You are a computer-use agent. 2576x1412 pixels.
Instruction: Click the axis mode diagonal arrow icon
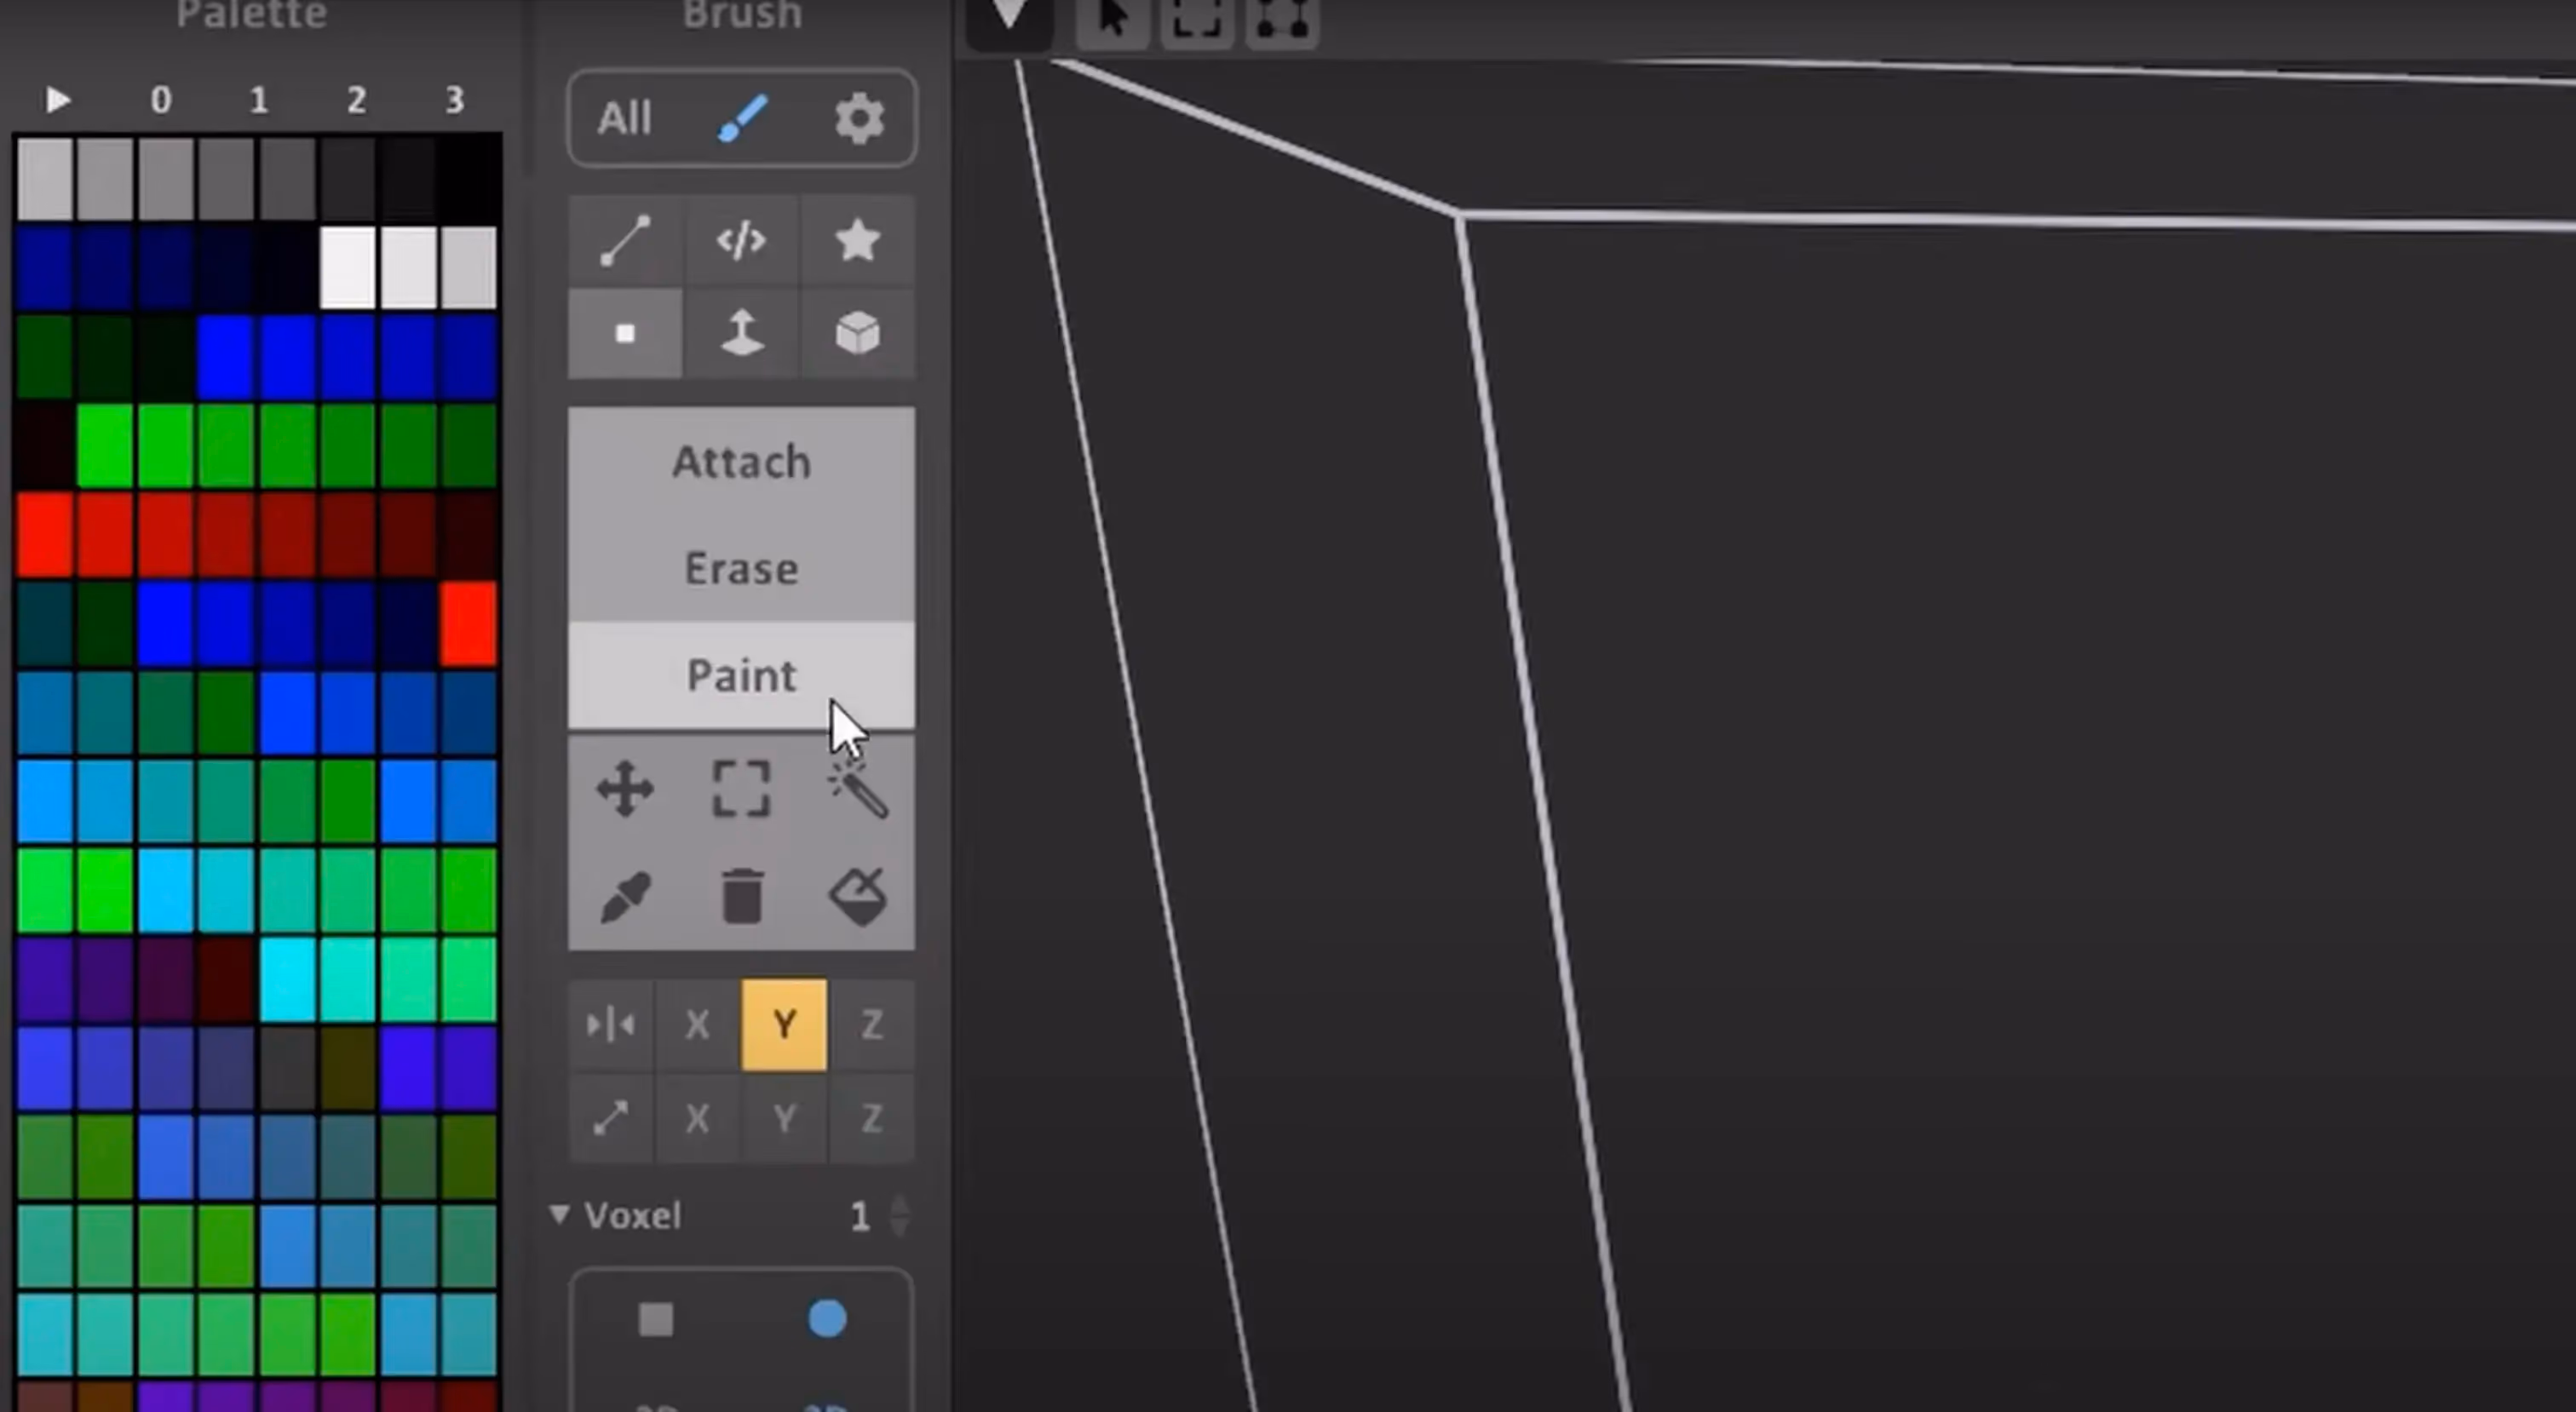click(611, 1118)
